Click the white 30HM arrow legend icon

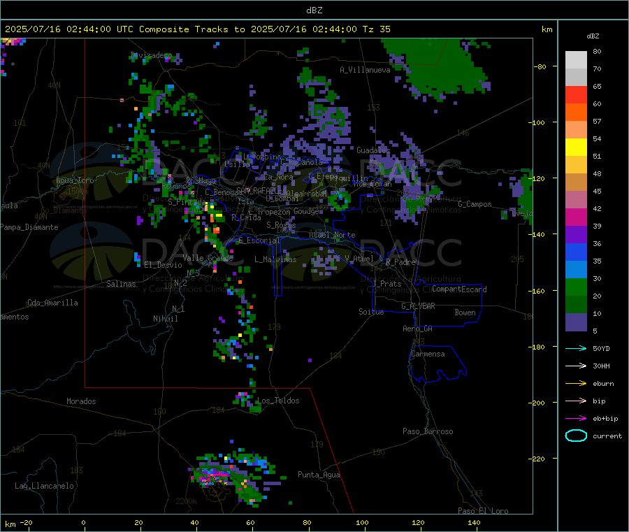point(576,366)
